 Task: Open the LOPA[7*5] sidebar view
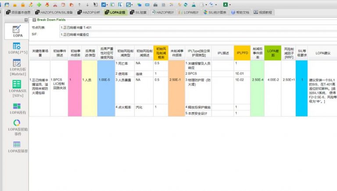click(17, 48)
